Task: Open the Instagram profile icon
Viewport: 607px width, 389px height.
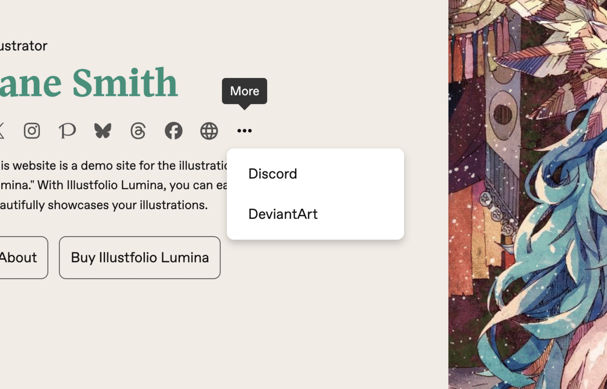Action: point(32,131)
